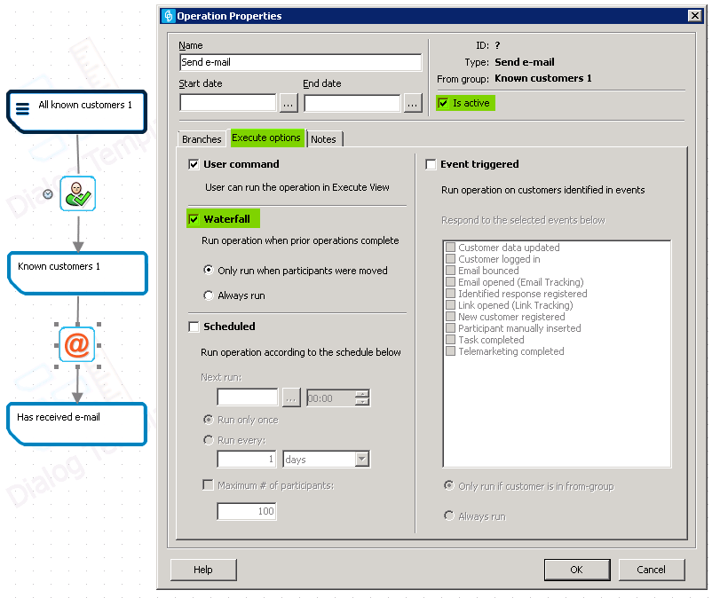The image size is (712, 598).
Task: Click inside the Name input field
Action: coord(299,62)
